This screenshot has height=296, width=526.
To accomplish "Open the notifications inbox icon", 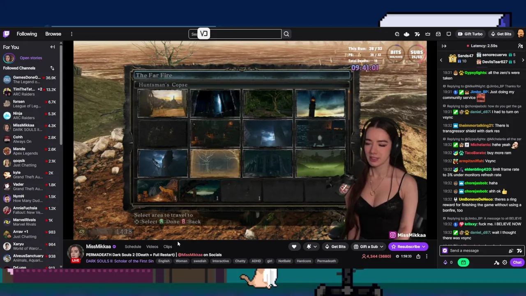I will coord(438,34).
